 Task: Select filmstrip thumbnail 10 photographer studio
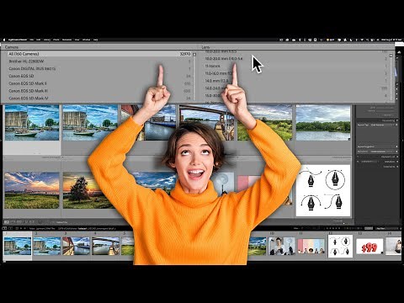click(282, 246)
